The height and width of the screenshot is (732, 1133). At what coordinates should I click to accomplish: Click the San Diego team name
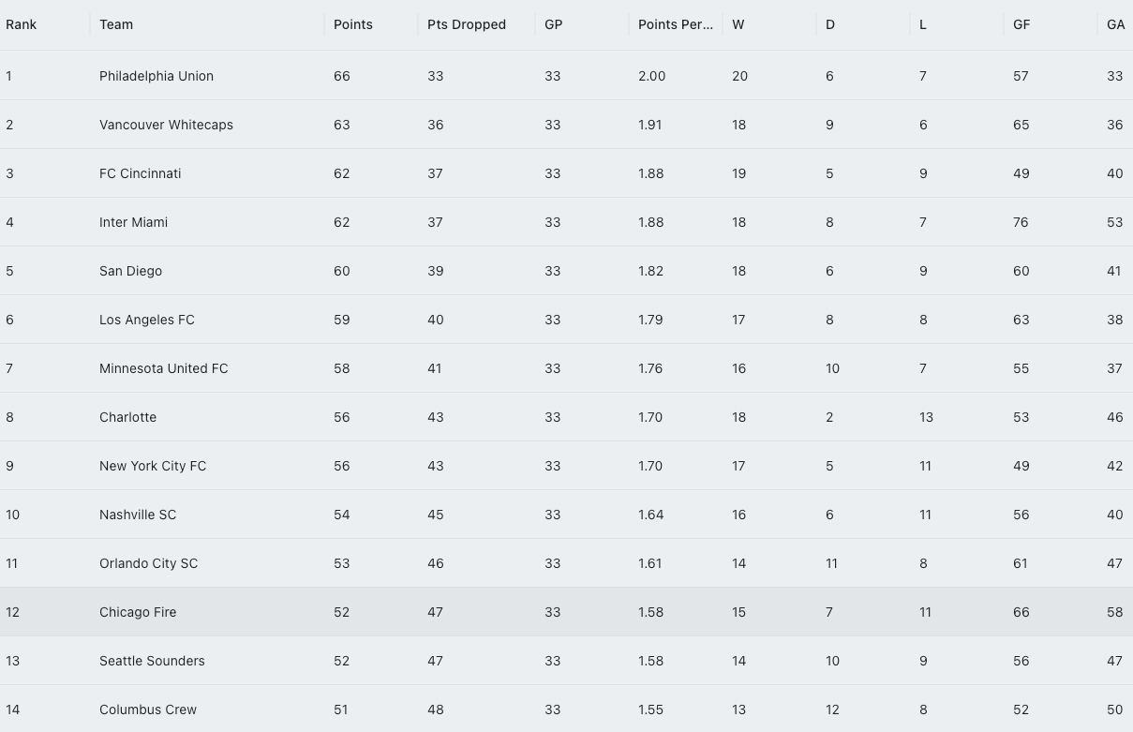click(131, 271)
